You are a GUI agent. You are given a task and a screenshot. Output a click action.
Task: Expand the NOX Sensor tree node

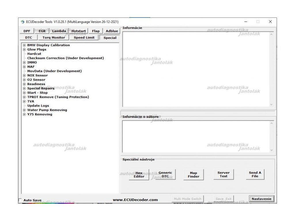pyautogui.click(x=24, y=75)
